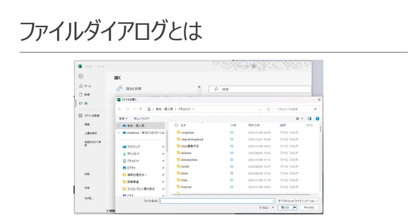The width and height of the screenshot is (420, 224).
Task: Select the 2022講義予定 folder
Action: tap(187, 146)
